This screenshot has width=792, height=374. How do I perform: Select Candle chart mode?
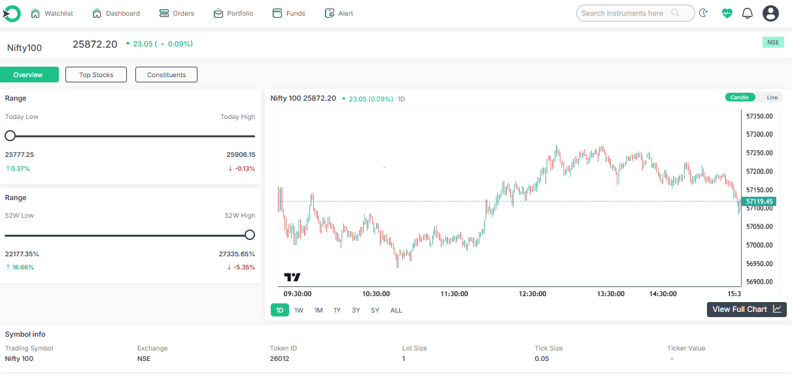click(x=740, y=97)
